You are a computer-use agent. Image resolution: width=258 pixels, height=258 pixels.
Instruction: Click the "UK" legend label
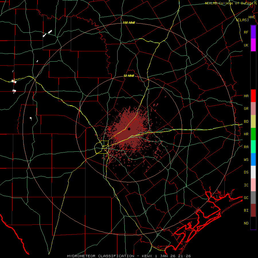click(x=246, y=45)
